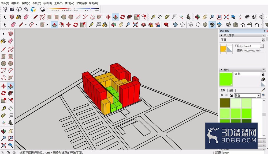
Task: Select the Scale tool in left palette
Action: tap(3, 100)
